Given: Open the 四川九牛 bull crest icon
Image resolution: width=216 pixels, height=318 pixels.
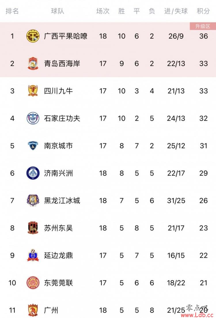Looking at the screenshot, I should click(x=33, y=91).
